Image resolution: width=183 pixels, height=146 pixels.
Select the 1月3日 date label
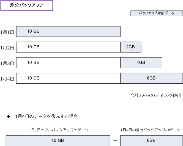click(7, 63)
